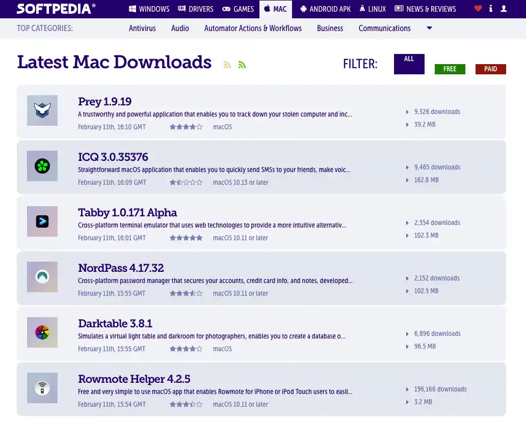The width and height of the screenshot is (526, 422).
Task: Open the Drivers section tab
Action: click(x=196, y=9)
